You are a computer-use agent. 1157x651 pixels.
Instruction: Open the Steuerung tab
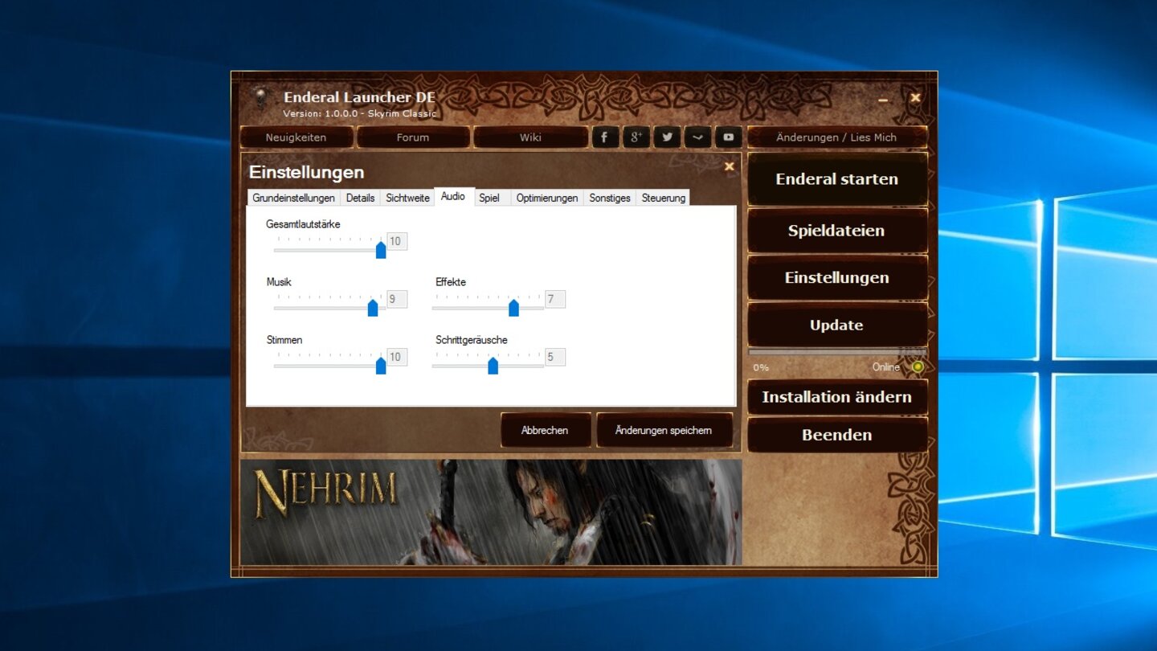pos(664,198)
